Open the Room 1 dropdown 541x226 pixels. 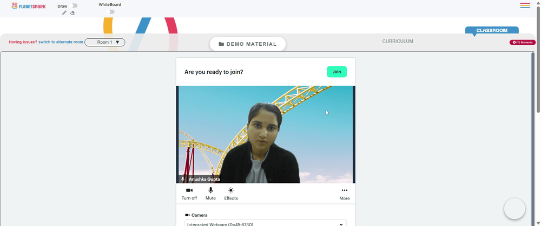(x=105, y=42)
